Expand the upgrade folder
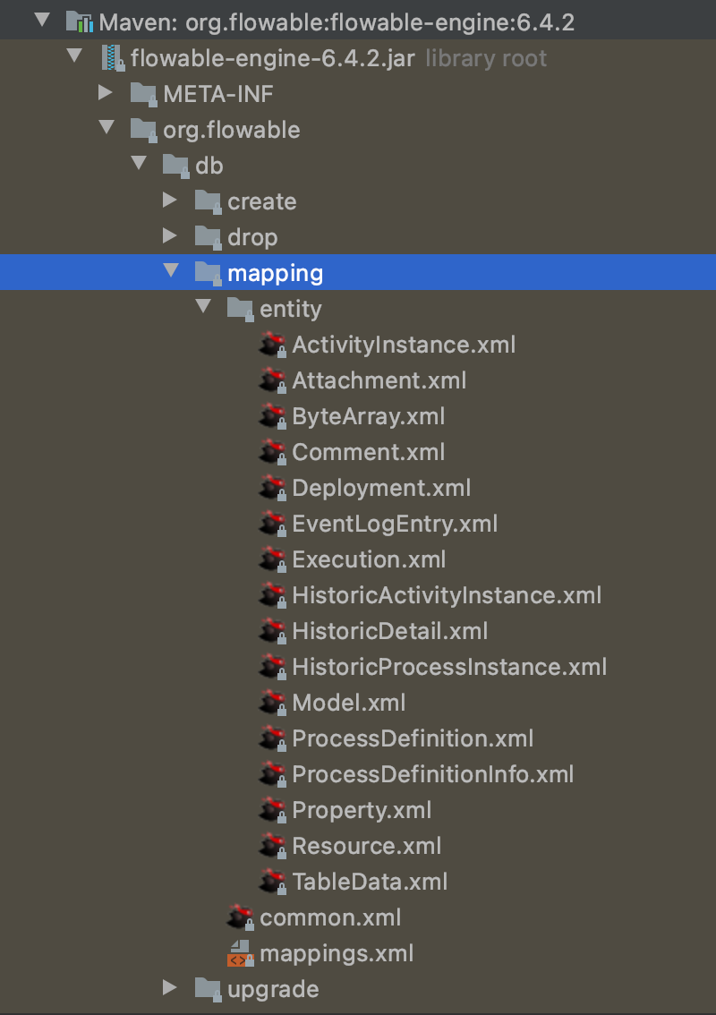 coord(170,988)
